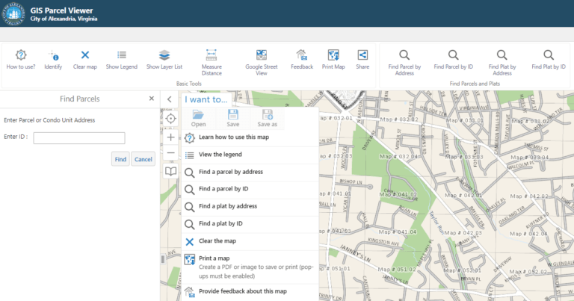The width and height of the screenshot is (574, 301).
Task: Click the How to use? toolbar icon
Action: click(x=22, y=55)
